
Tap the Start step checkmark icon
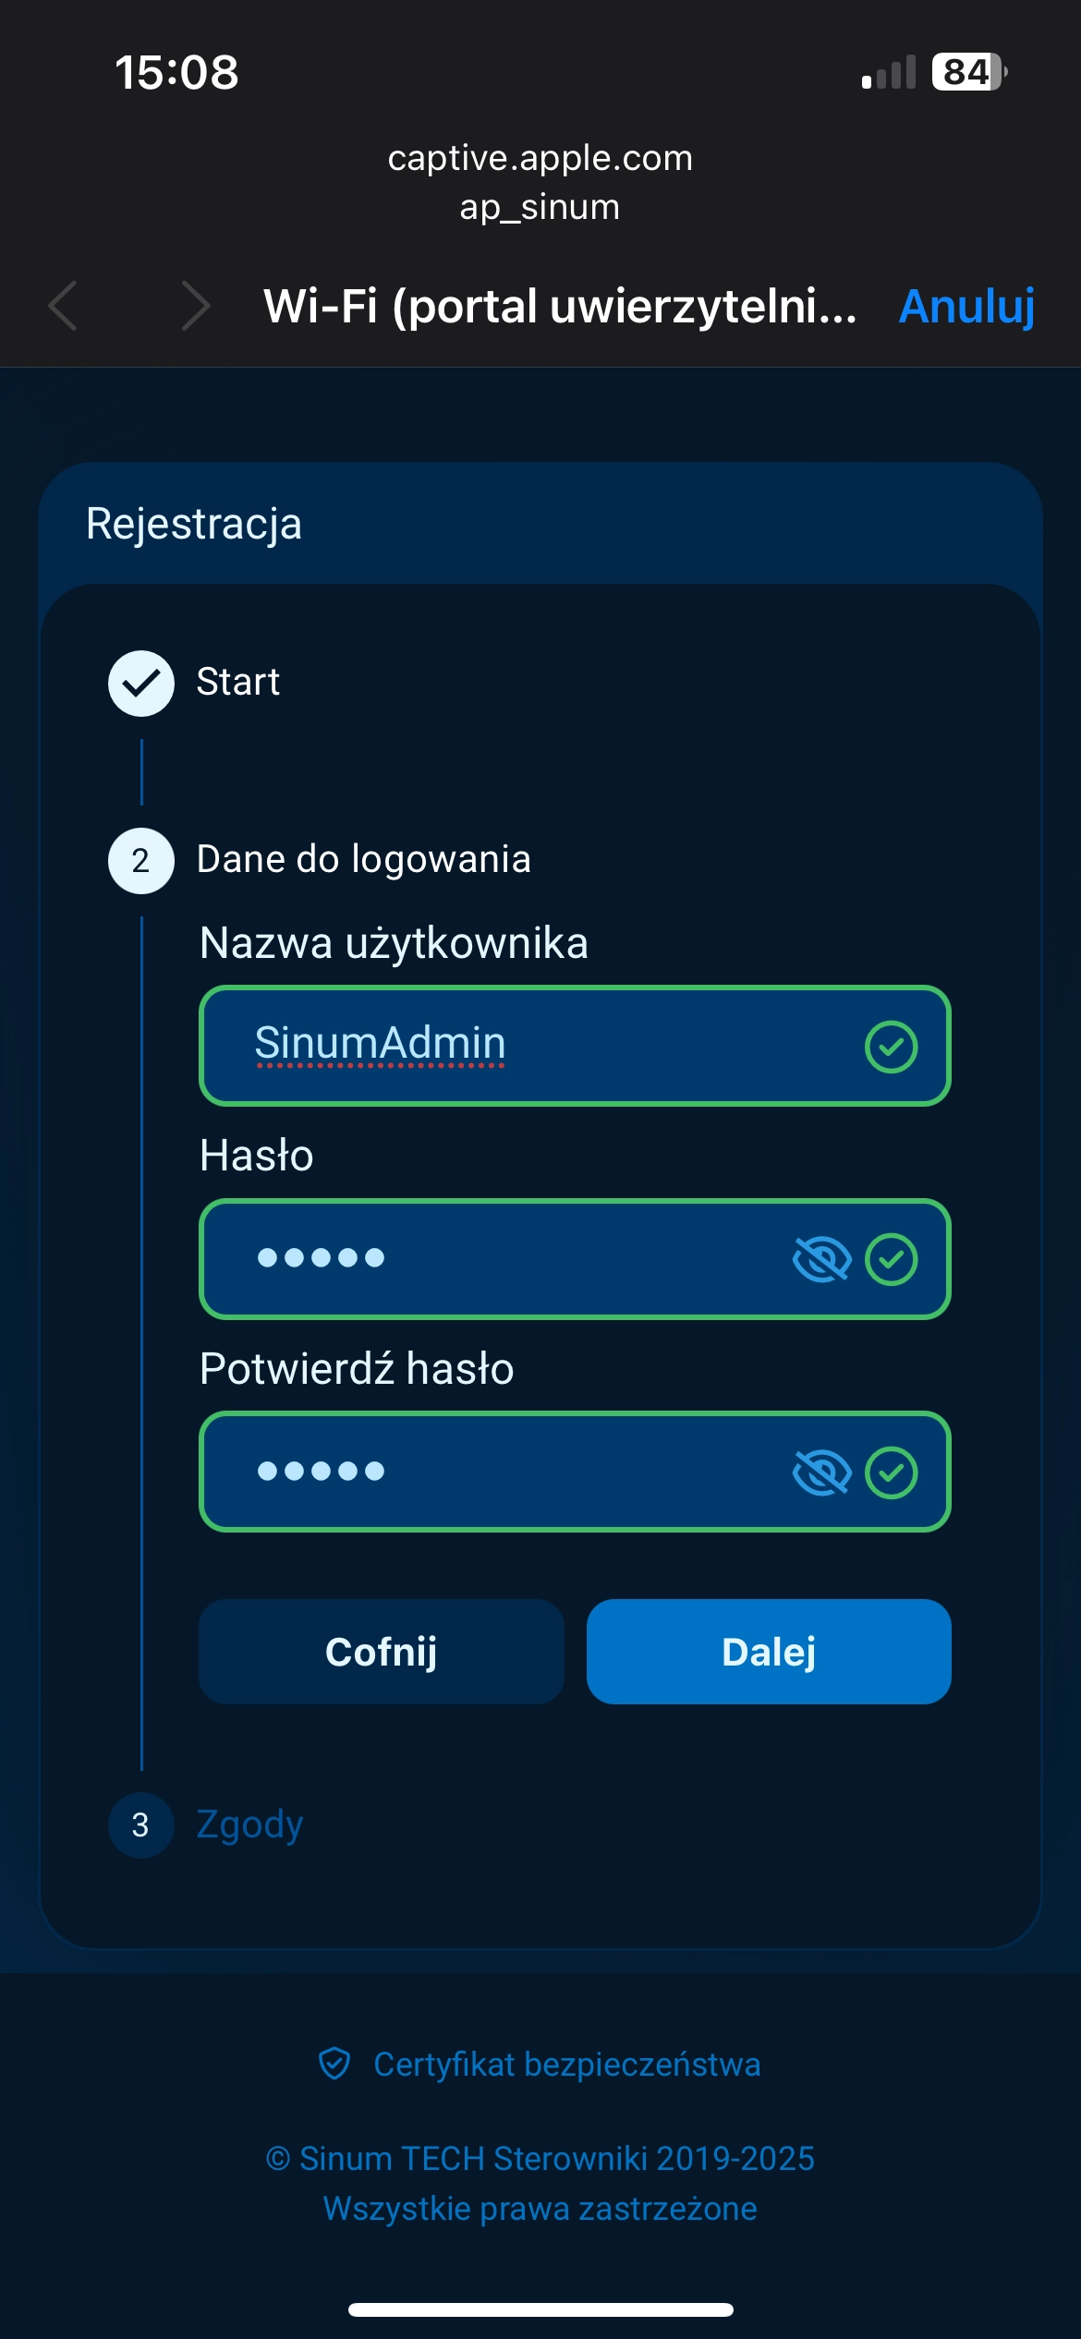point(141,684)
